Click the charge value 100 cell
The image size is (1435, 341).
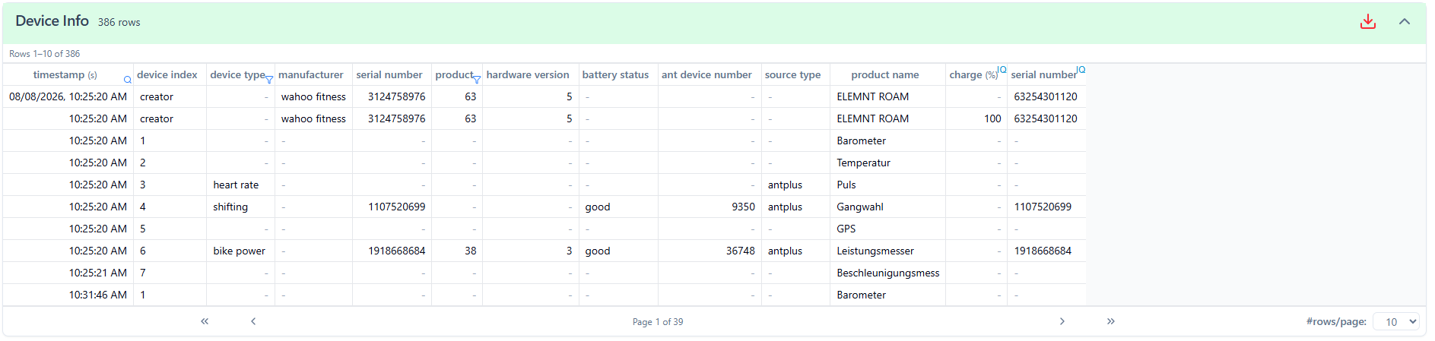click(x=976, y=118)
